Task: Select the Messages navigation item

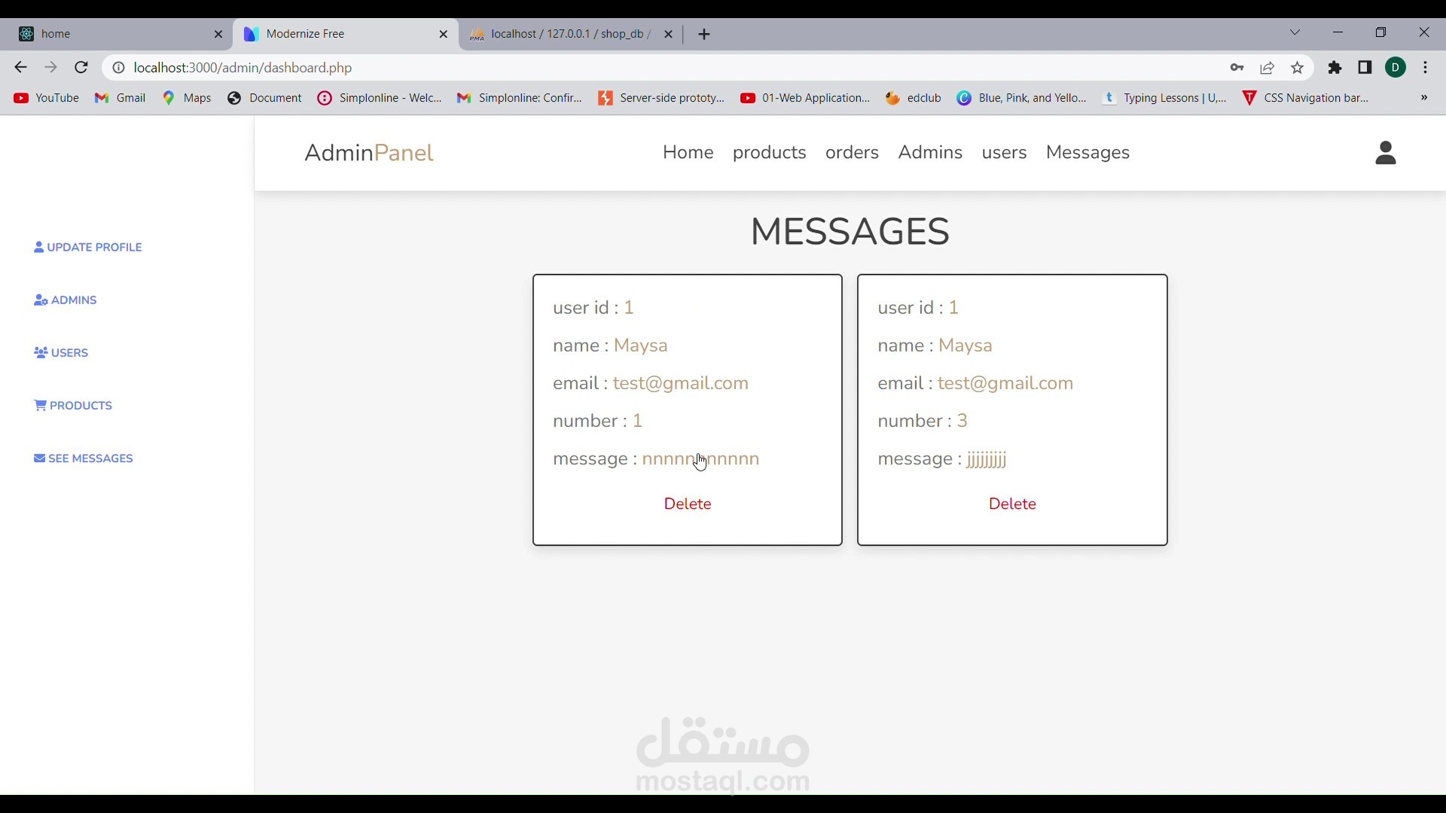Action: coord(1088,153)
